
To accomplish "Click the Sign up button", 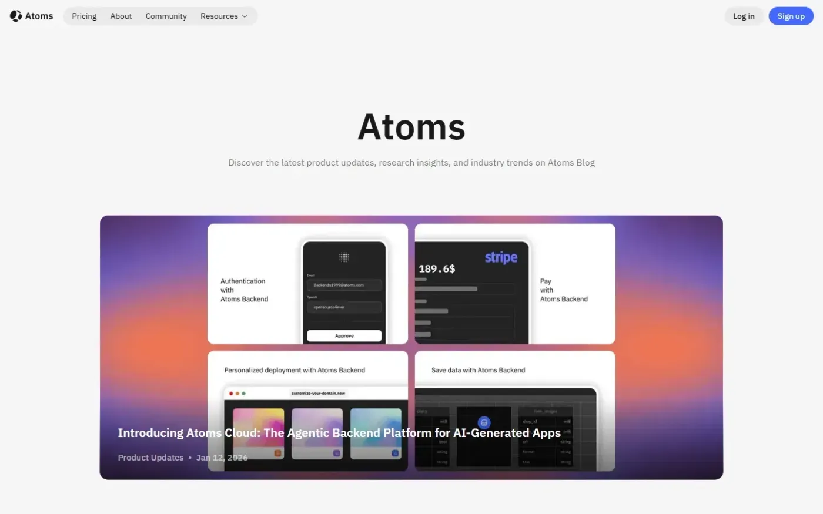I will (x=791, y=16).
